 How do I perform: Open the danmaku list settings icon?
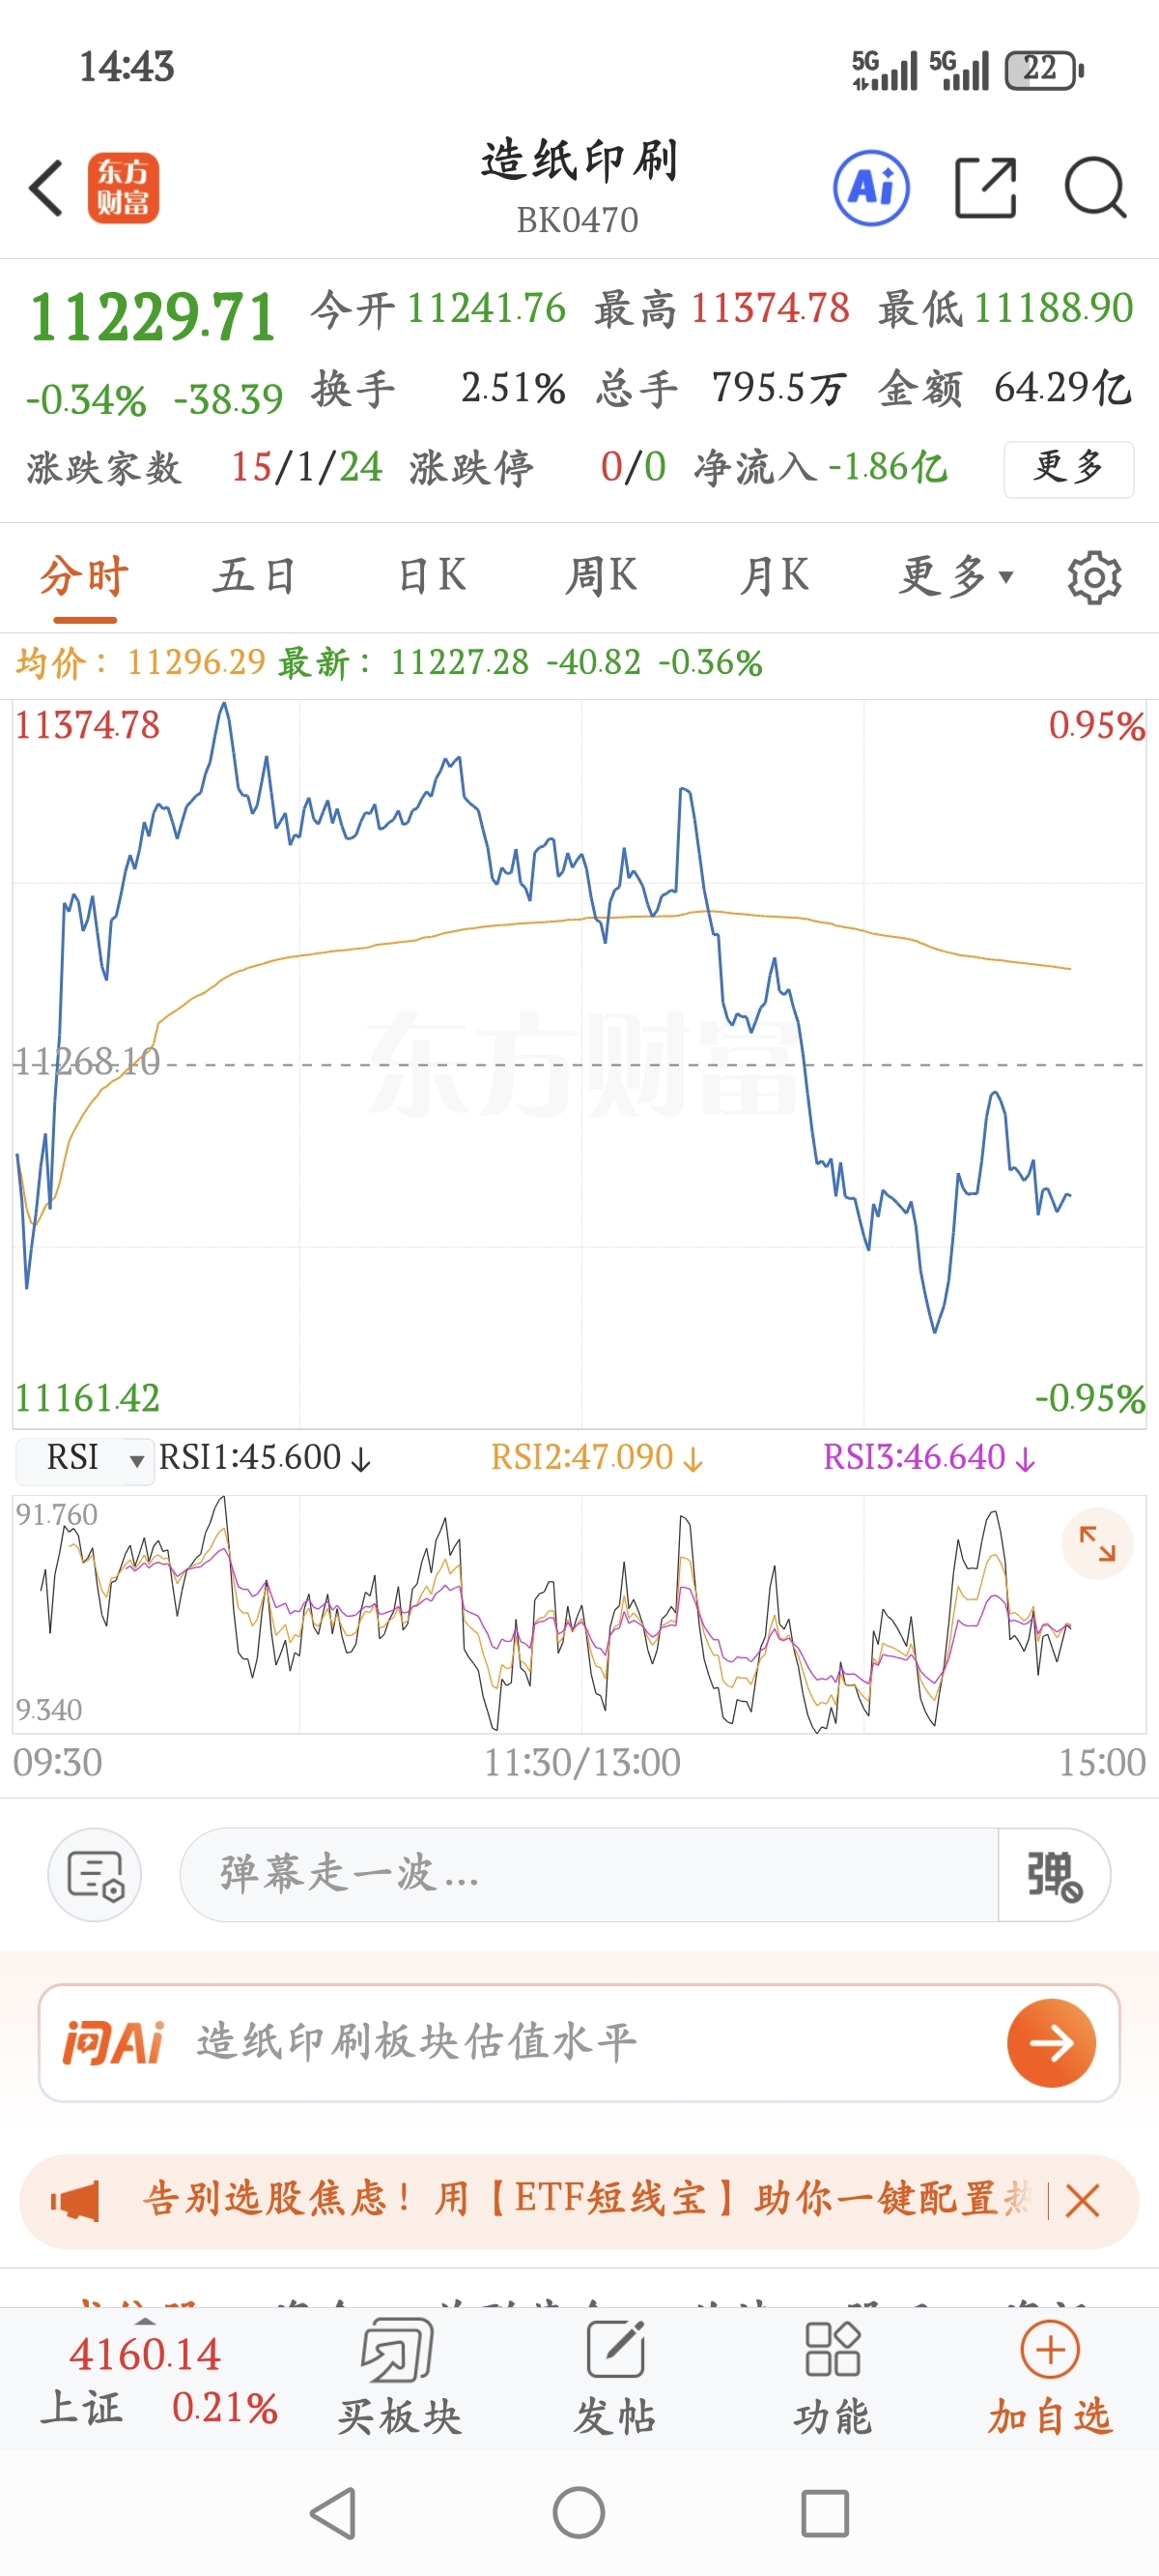(x=95, y=1874)
